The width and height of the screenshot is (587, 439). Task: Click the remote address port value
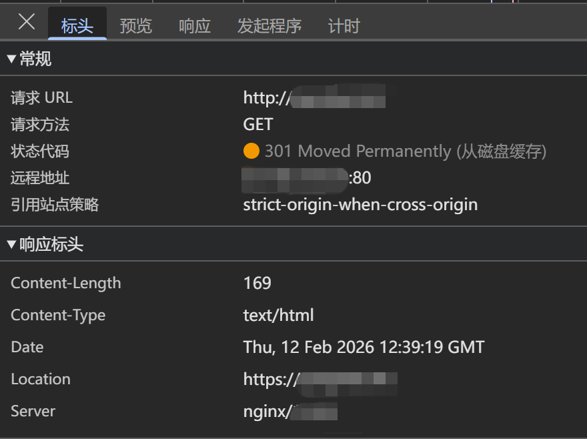click(361, 178)
